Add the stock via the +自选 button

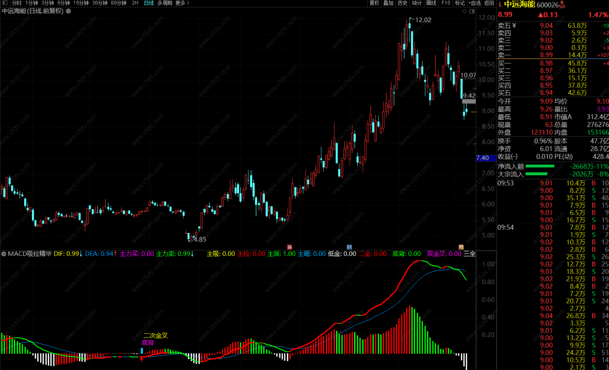pos(474,3)
